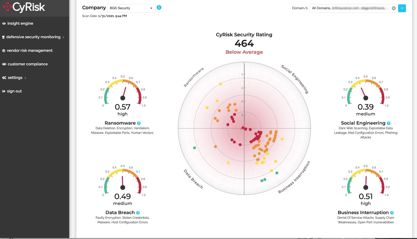
Task: Click the Business Interruption gauge needle
Action: coord(365,180)
